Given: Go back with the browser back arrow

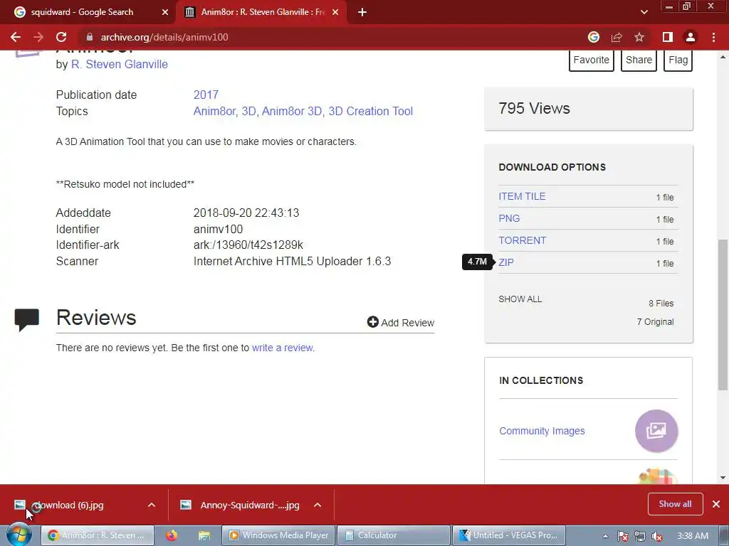Looking at the screenshot, I should 16,37.
